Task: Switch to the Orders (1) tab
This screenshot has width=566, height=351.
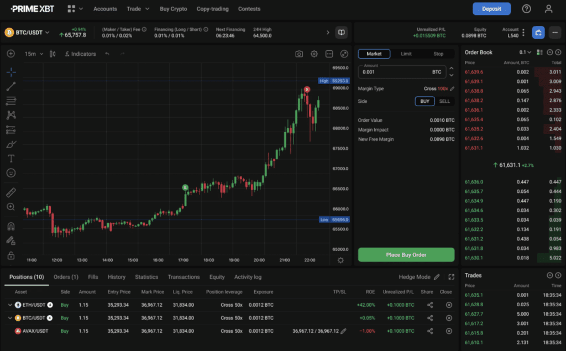Action: (66, 277)
